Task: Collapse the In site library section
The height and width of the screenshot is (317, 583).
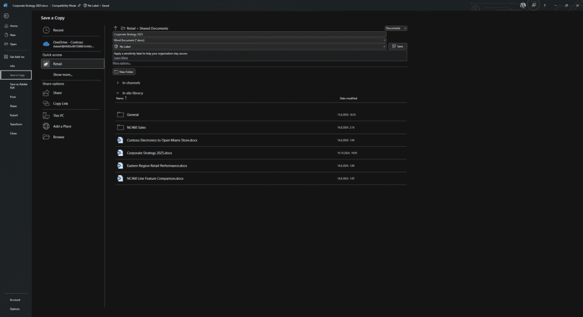Action: point(118,93)
